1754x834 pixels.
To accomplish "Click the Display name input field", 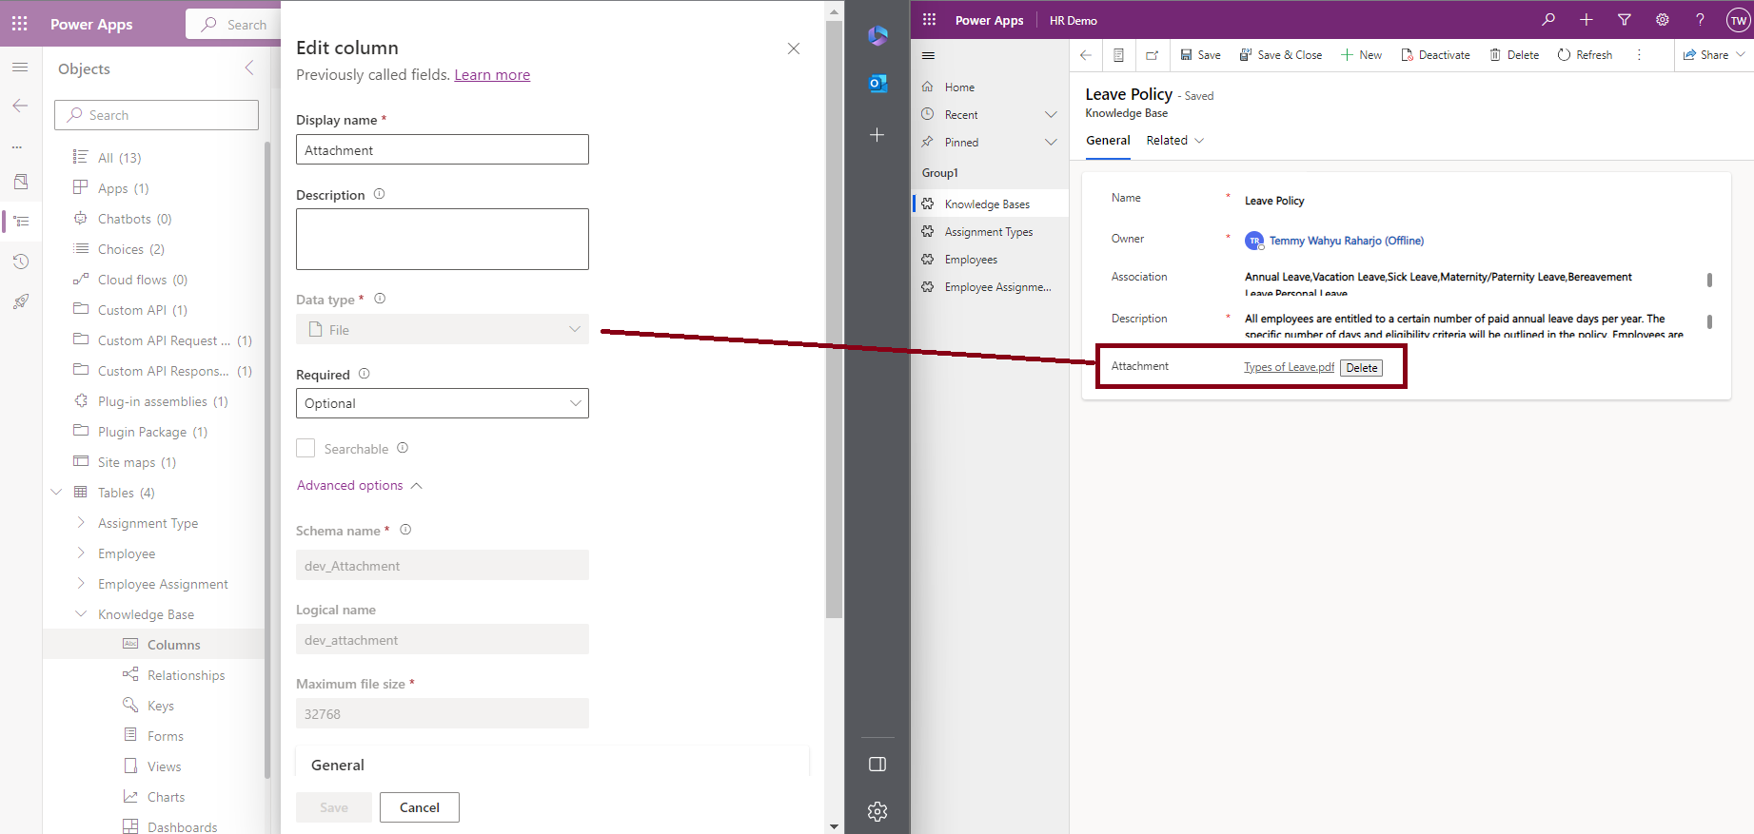I will click(x=443, y=149).
